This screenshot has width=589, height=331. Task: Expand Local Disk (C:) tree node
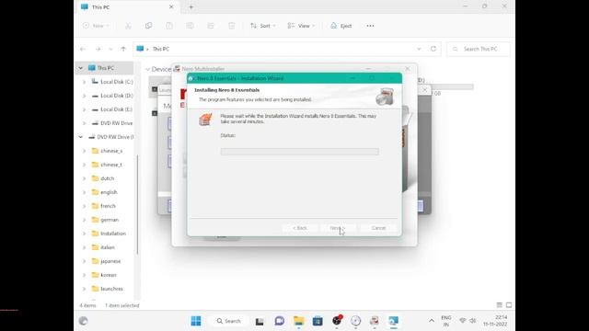point(84,82)
